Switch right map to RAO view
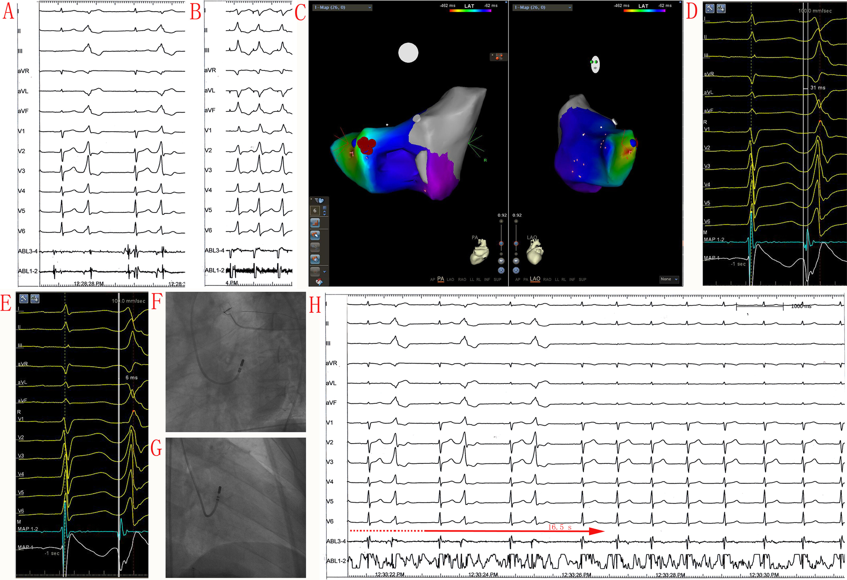This screenshot has width=847, height=580. (547, 280)
